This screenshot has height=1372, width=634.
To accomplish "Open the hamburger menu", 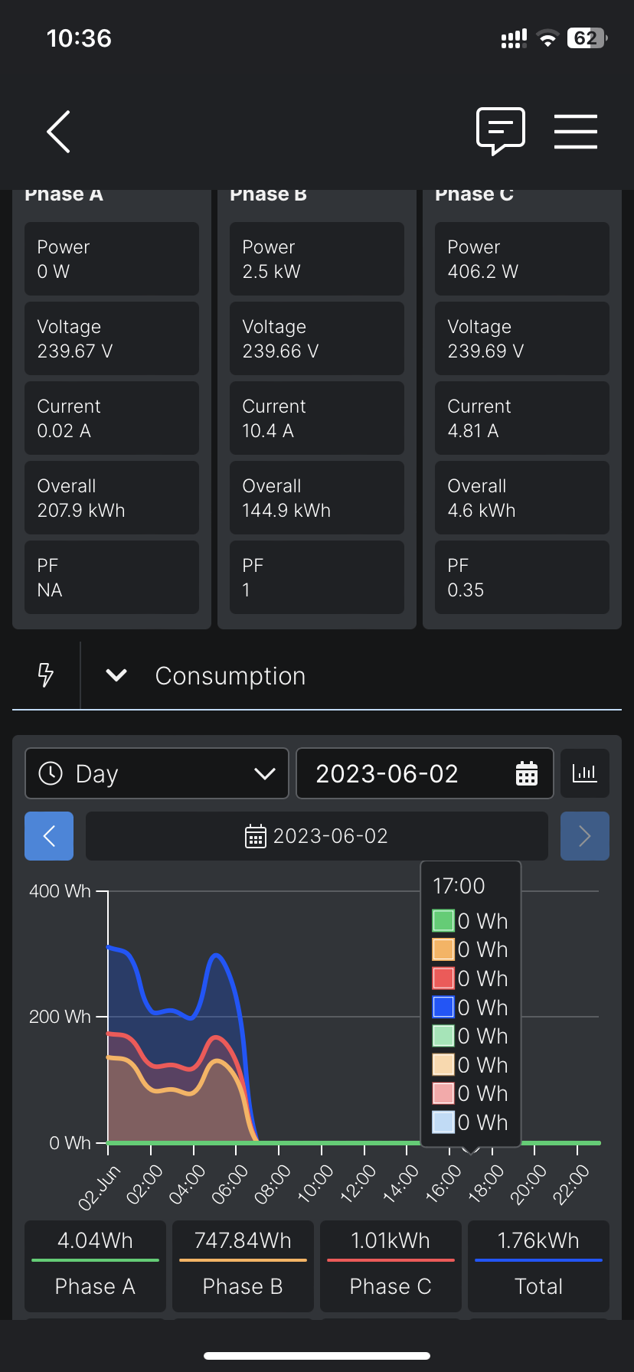I will point(576,132).
